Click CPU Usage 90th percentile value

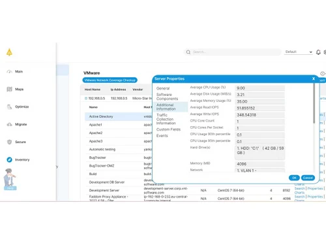pyautogui.click(x=259, y=135)
